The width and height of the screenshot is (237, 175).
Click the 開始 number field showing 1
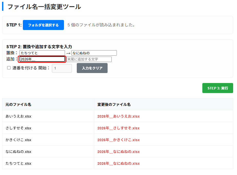tap(62, 68)
